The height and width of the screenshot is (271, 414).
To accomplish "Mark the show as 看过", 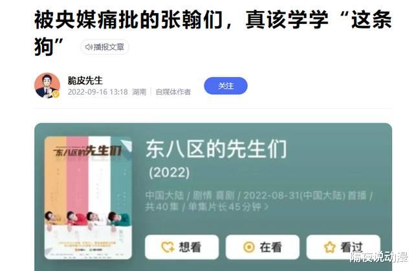I will (x=343, y=247).
